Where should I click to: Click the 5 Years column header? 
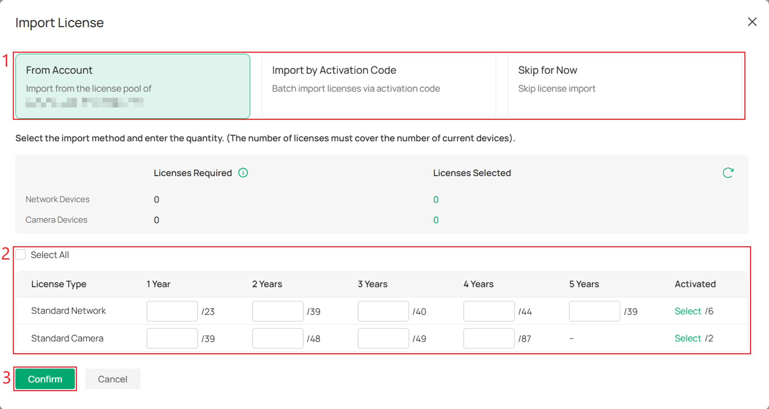coord(584,284)
